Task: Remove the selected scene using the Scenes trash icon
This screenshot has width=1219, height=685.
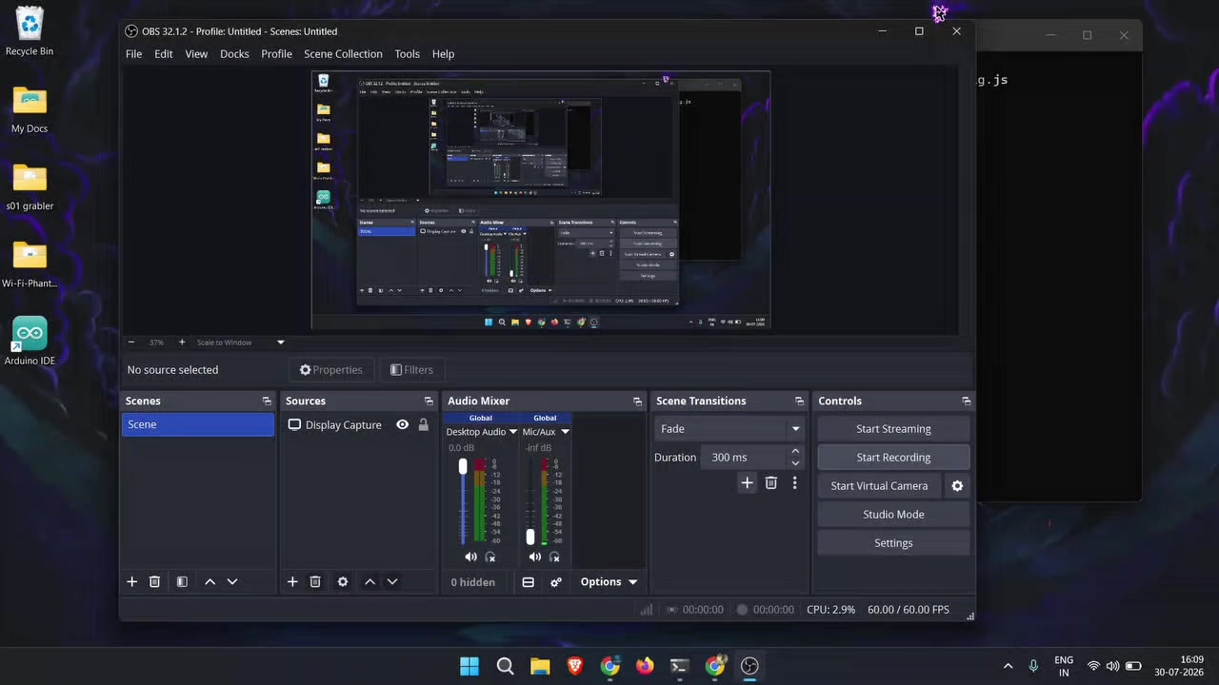Action: click(x=154, y=582)
